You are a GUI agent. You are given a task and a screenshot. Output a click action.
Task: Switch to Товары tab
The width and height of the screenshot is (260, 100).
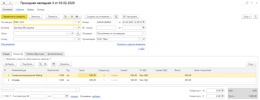[x=6, y=54]
